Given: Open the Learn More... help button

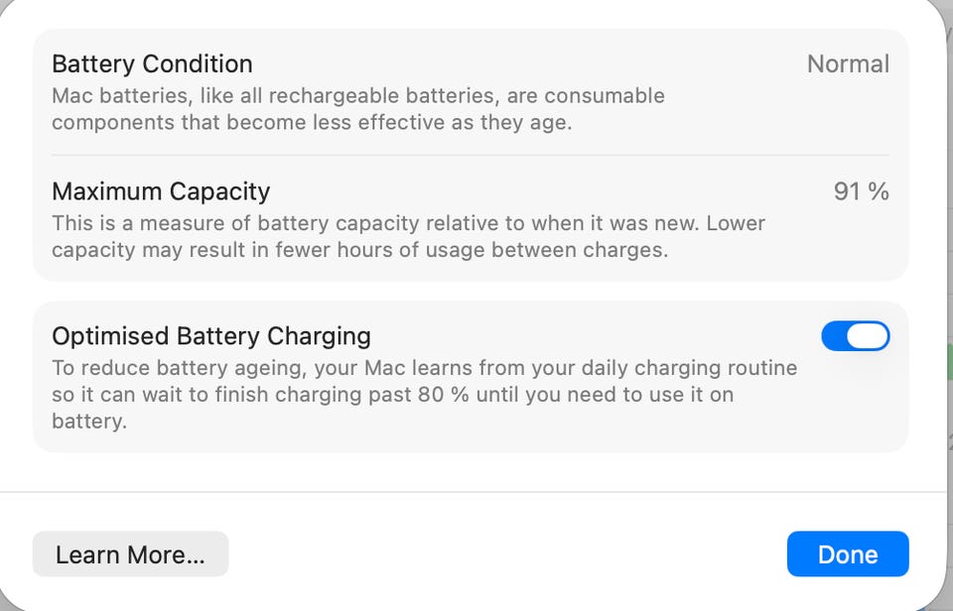Looking at the screenshot, I should 130,554.
